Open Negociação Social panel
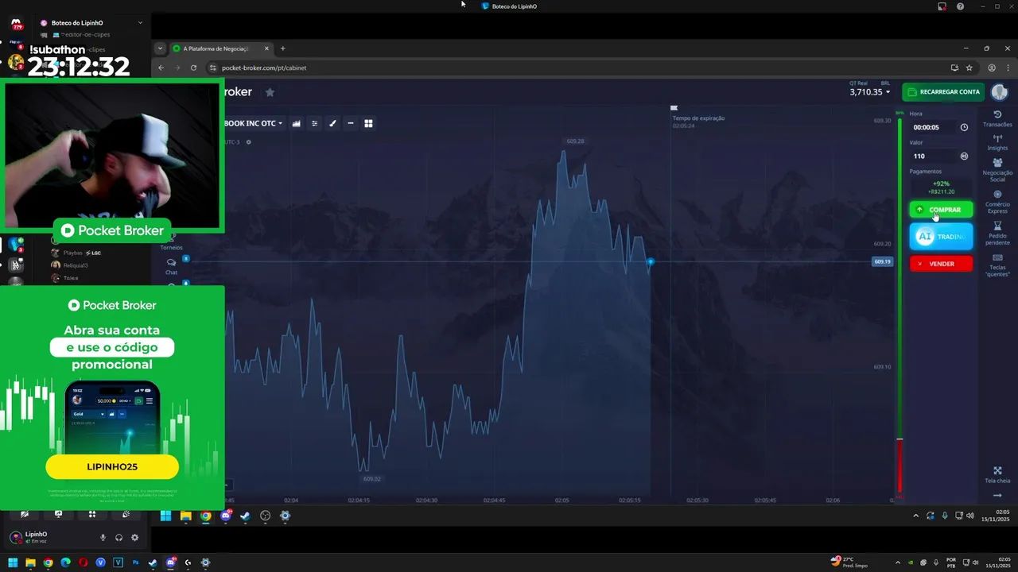 point(997,169)
